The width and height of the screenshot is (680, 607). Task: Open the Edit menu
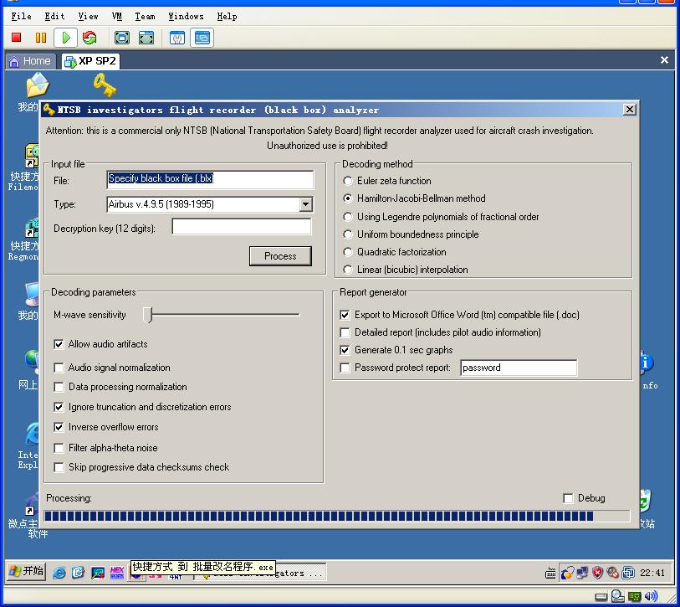pos(54,17)
